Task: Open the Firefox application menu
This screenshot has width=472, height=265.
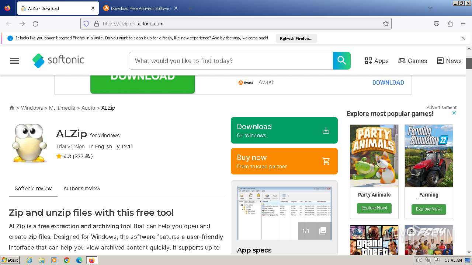Action: pyautogui.click(x=463, y=24)
